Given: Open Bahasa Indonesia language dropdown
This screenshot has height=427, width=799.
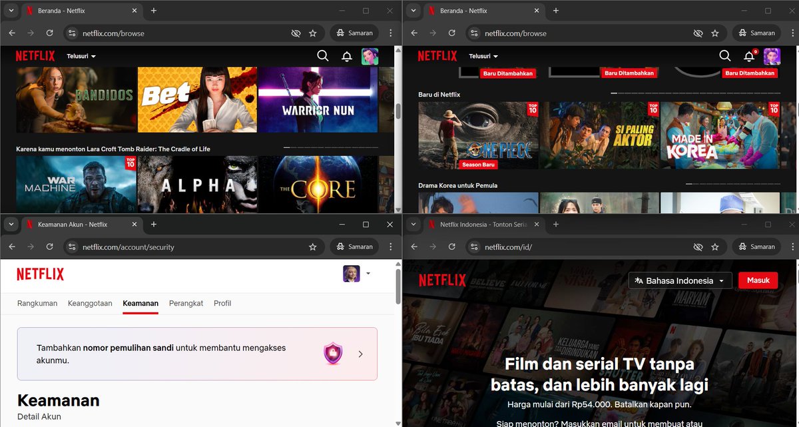Looking at the screenshot, I should click(680, 280).
